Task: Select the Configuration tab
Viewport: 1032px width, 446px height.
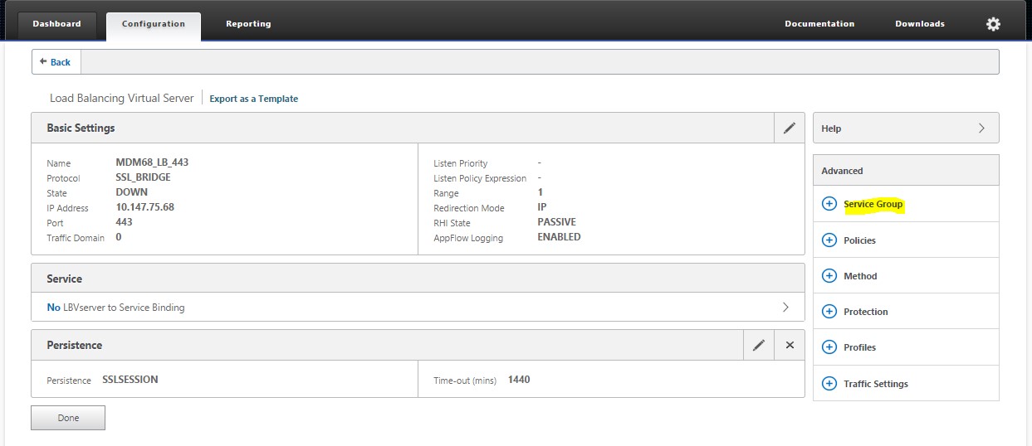Action: click(153, 24)
